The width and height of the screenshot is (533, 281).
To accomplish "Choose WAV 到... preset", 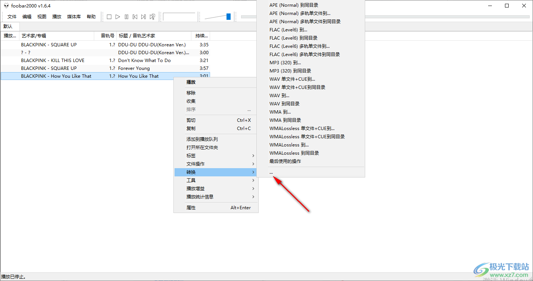I will pyautogui.click(x=311, y=96).
